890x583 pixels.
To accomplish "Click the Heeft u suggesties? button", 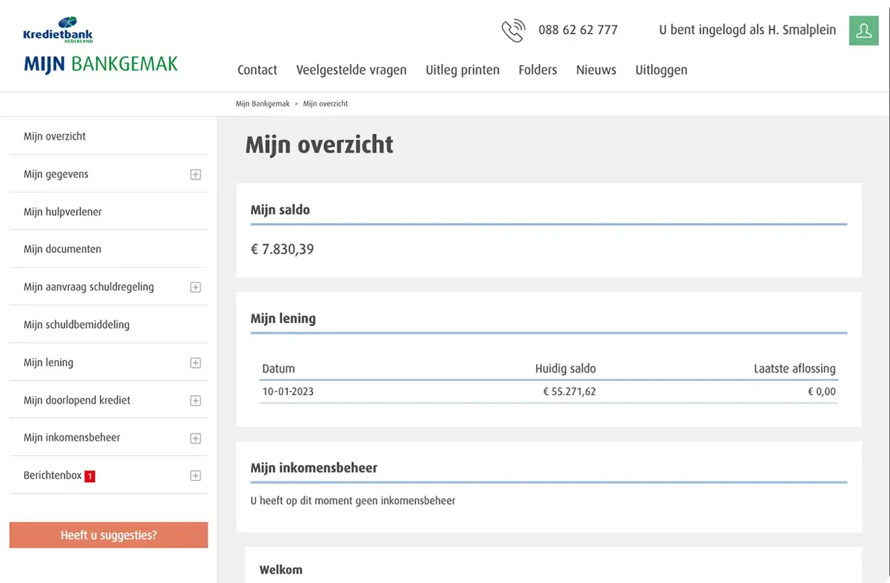I will point(109,535).
